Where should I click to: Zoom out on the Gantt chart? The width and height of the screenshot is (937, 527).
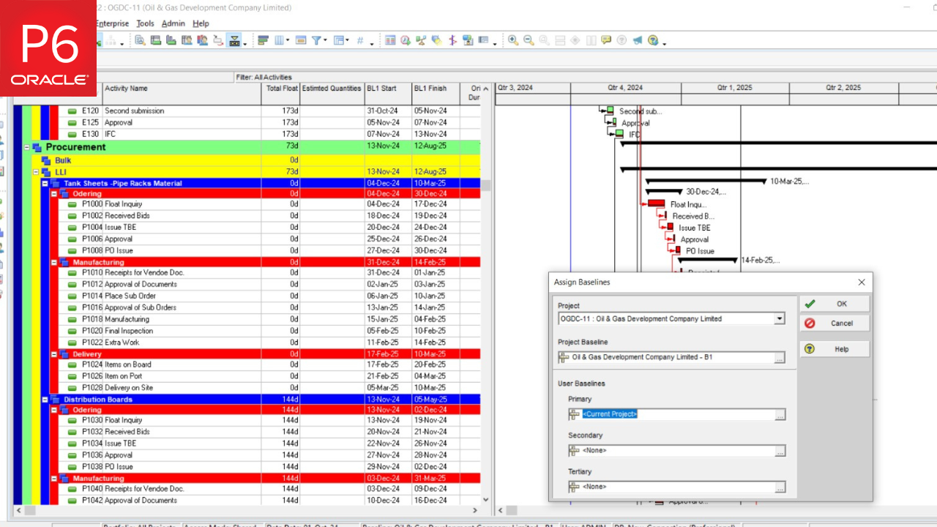point(527,40)
